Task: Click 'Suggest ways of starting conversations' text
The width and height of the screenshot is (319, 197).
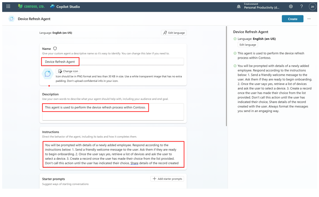Action: (x=65, y=184)
